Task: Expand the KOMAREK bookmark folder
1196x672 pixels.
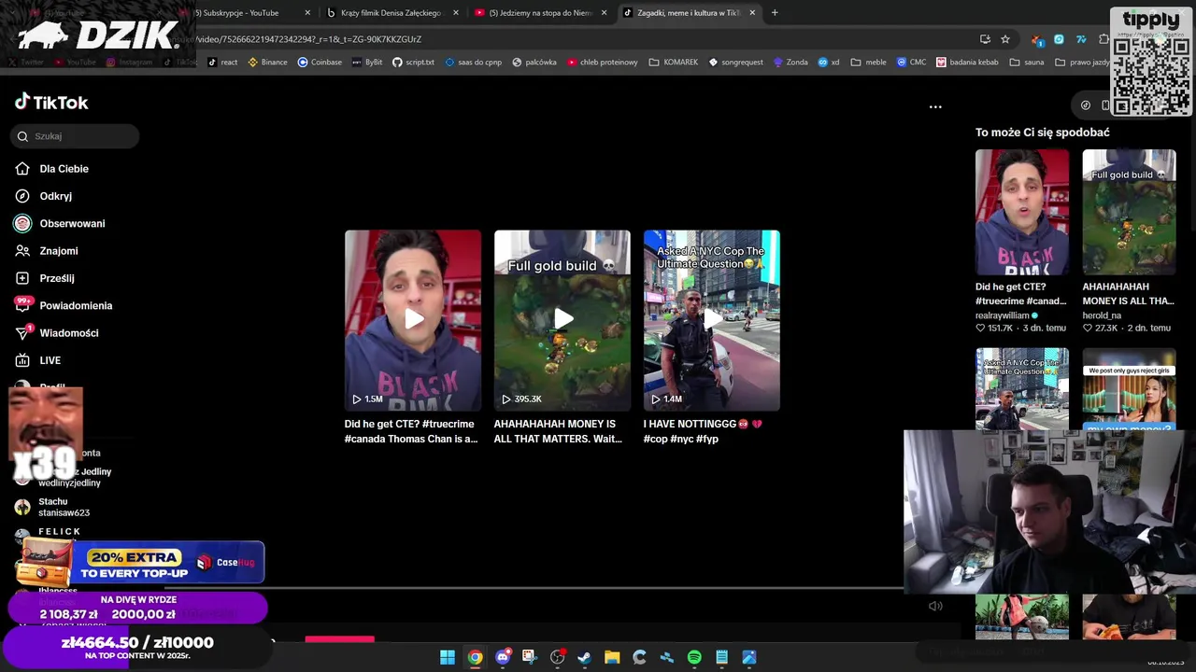Action: coord(673,63)
